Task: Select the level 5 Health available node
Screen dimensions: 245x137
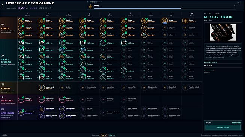Action: pos(103,77)
